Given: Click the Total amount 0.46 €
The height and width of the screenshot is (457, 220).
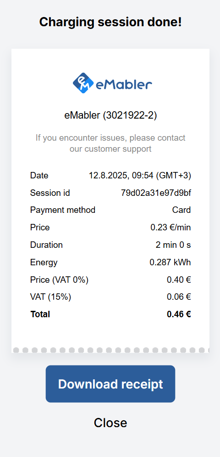Looking at the screenshot, I should pyautogui.click(x=179, y=314).
